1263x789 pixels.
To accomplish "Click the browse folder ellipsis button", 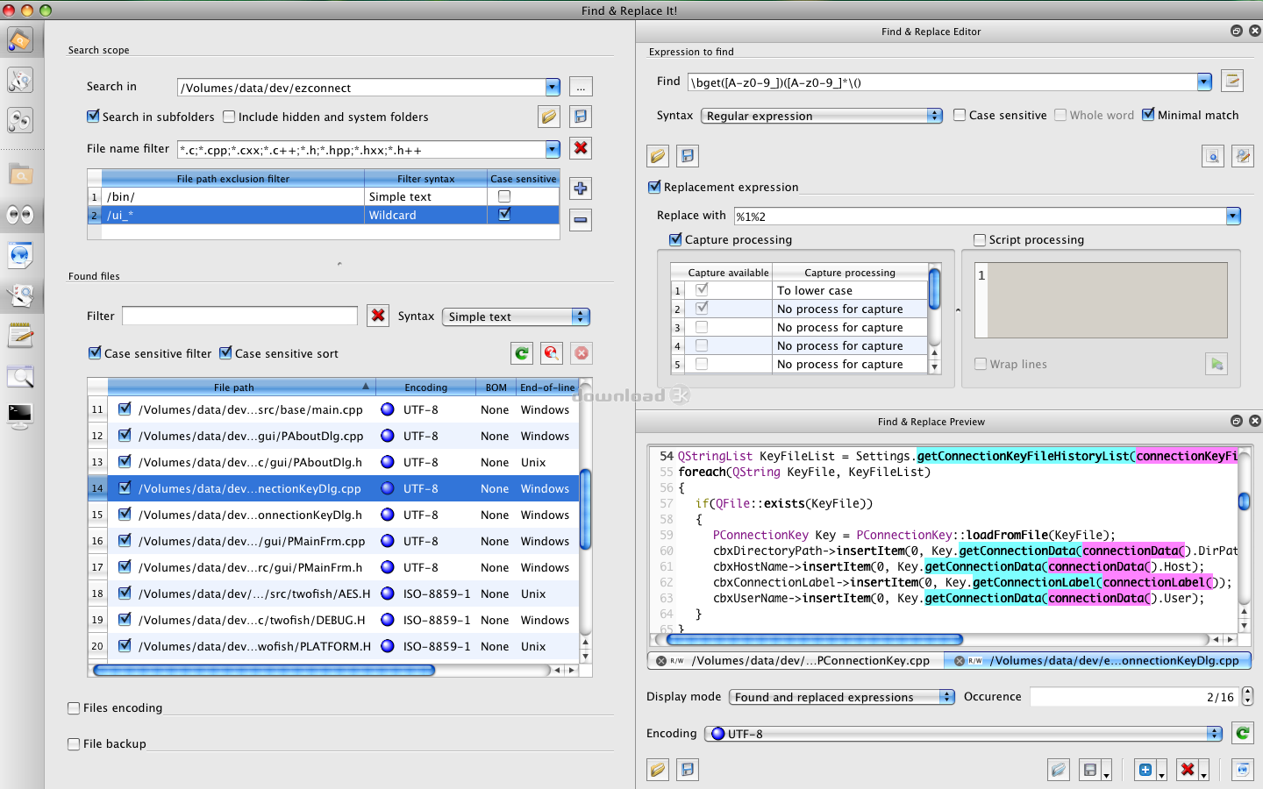I will point(581,87).
